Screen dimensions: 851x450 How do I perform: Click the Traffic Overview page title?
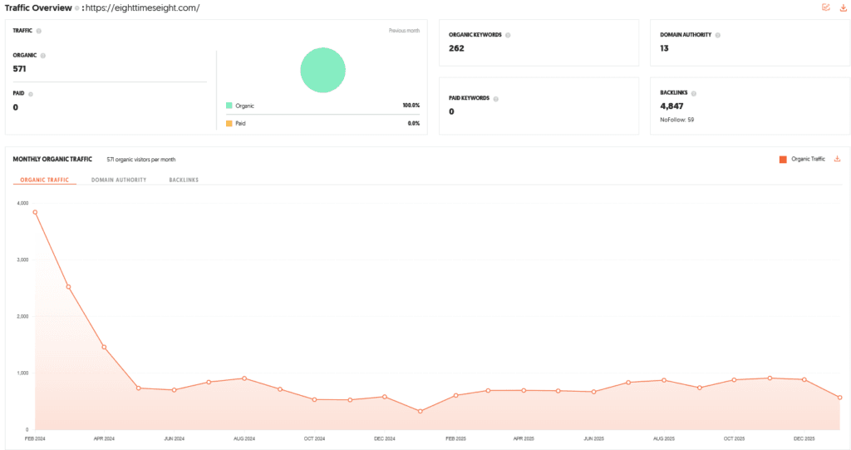[x=38, y=8]
